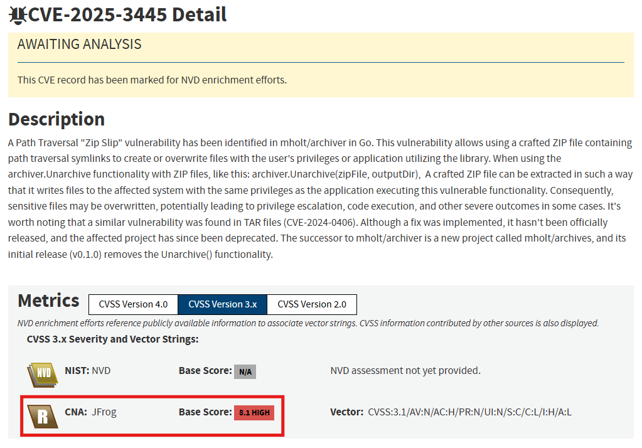Screen dimensions: 642x448
Task: Click the bug icon beside CVE-2025-3445
Action: [x=17, y=14]
